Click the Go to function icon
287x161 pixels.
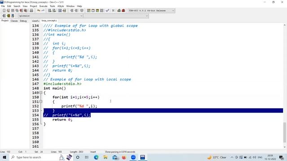(x=60, y=11)
